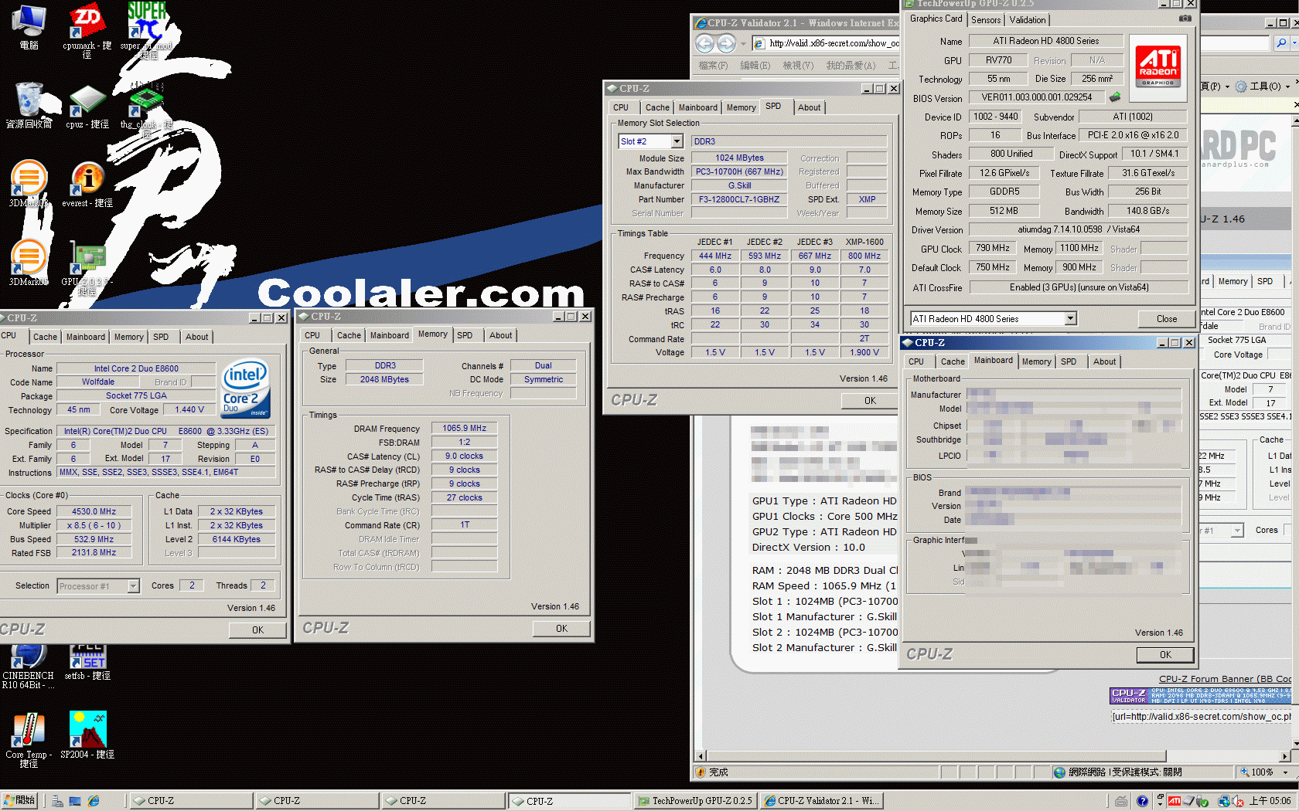Select the everest desktop shortcut
Viewport: 1299px width, 811px height.
87,184
